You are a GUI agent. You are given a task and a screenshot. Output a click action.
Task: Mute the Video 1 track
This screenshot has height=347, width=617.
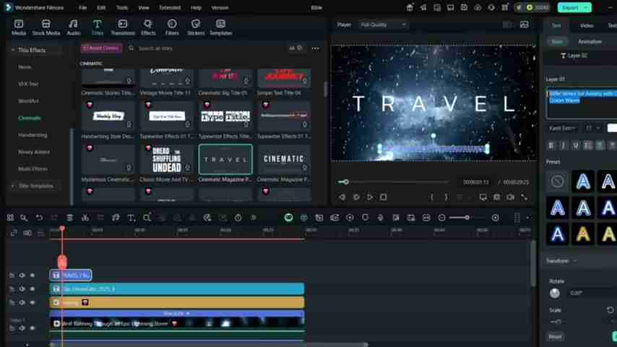22,328
